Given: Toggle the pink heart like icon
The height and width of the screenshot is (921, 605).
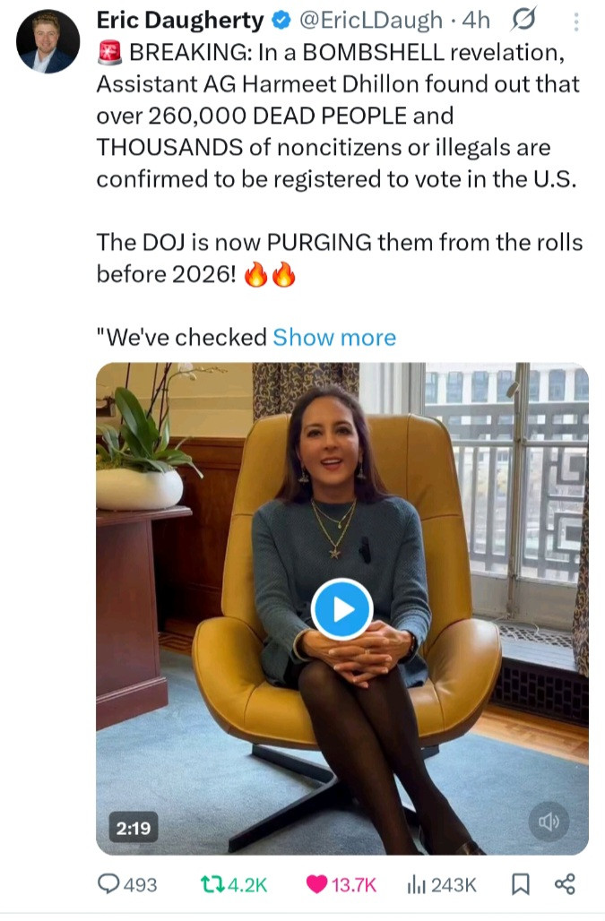Looking at the screenshot, I should tap(316, 885).
